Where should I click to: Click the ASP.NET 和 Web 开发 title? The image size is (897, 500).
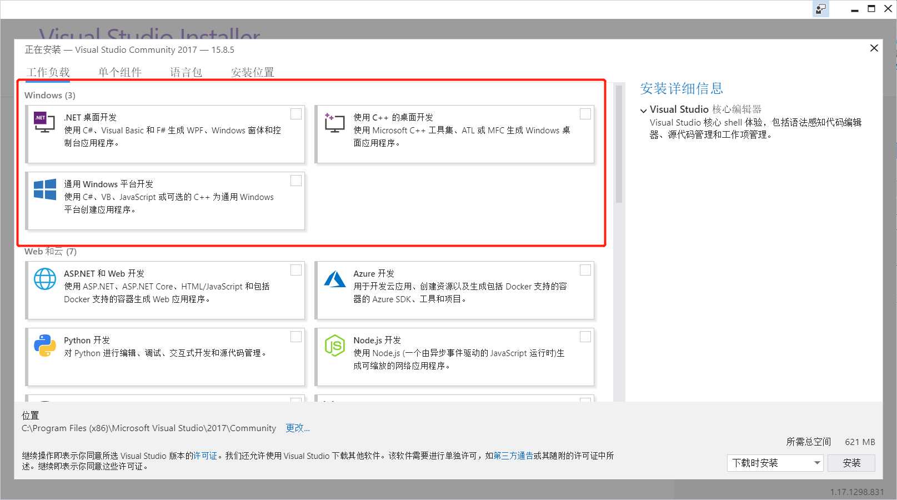coord(104,273)
